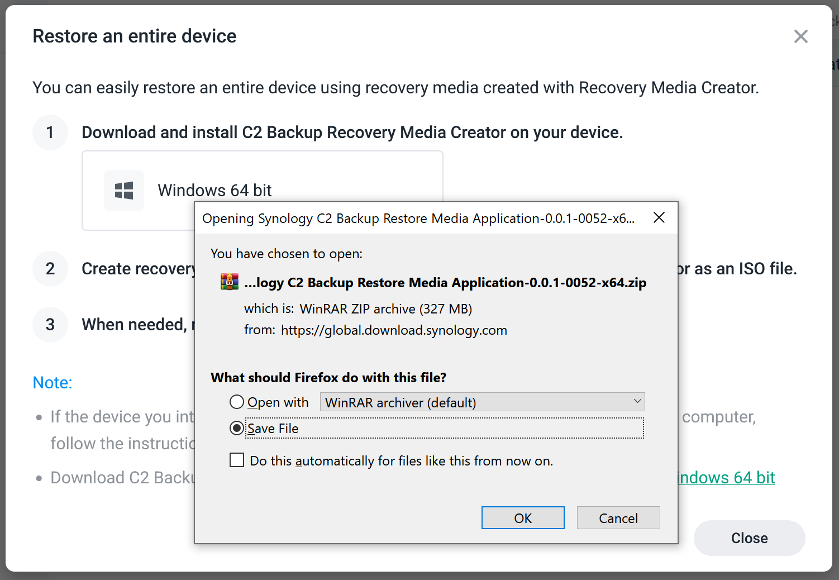This screenshot has height=580, width=839.
Task: Click 'What should Firefox do with this file?' text
Action: click(x=328, y=378)
